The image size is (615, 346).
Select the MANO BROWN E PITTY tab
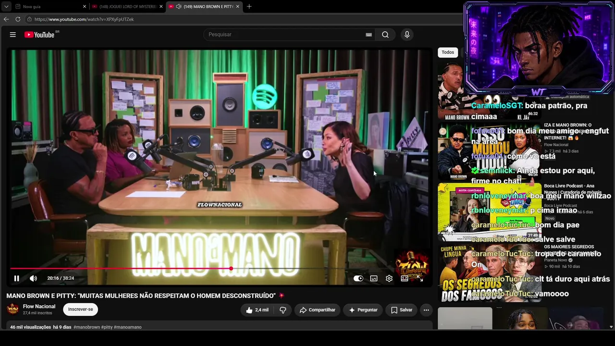coord(204,7)
